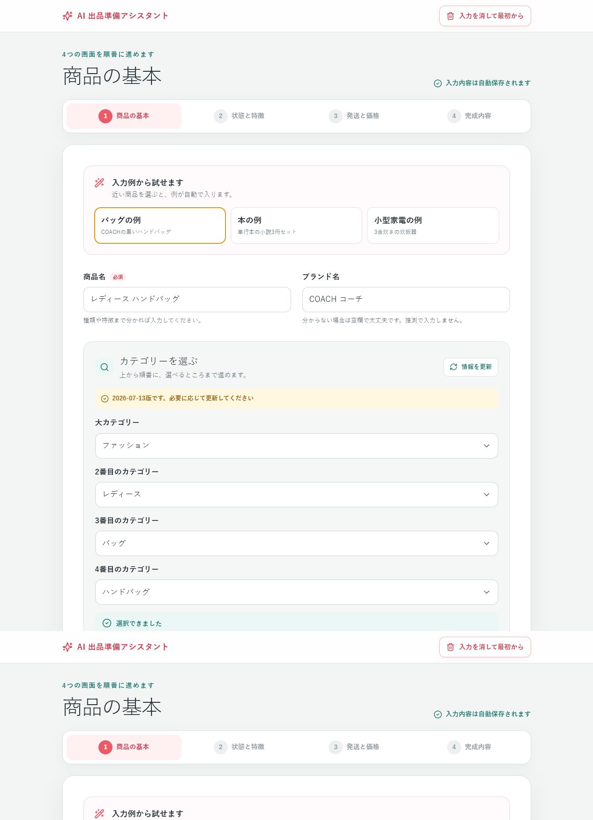
Task: Click the 4番目のカテゴリー field label
Action: (127, 569)
